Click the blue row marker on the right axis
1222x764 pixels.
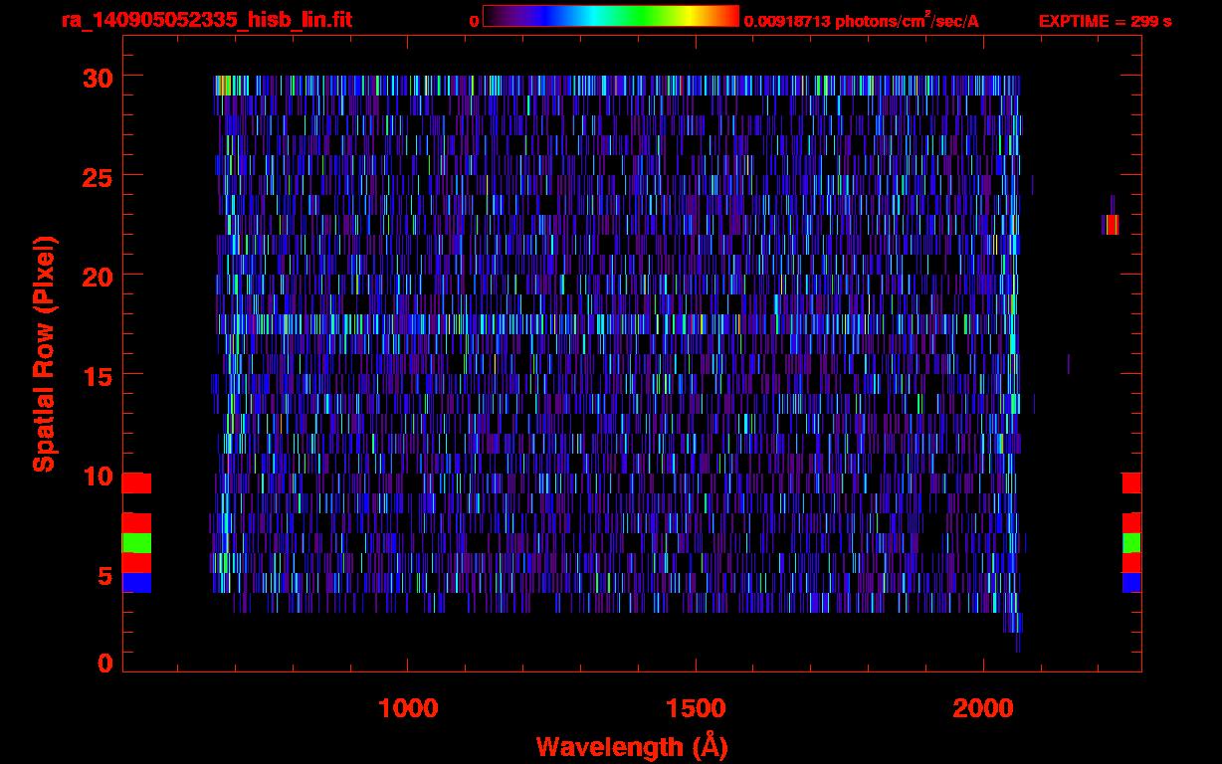1131,583
